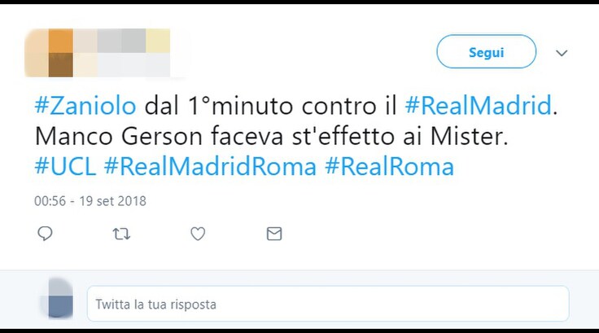Focus the 'Twitta la tua risposta' field
Image resolution: width=599 pixels, height=333 pixels.
click(328, 304)
